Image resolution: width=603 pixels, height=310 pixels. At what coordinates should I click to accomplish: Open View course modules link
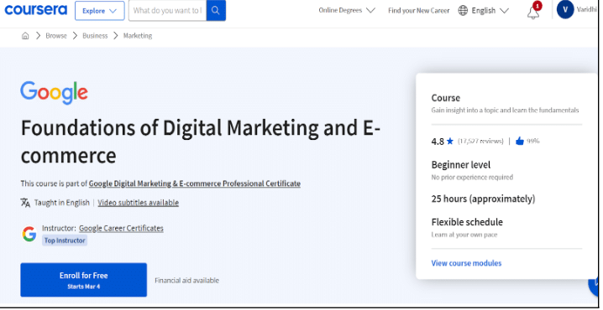[466, 263]
